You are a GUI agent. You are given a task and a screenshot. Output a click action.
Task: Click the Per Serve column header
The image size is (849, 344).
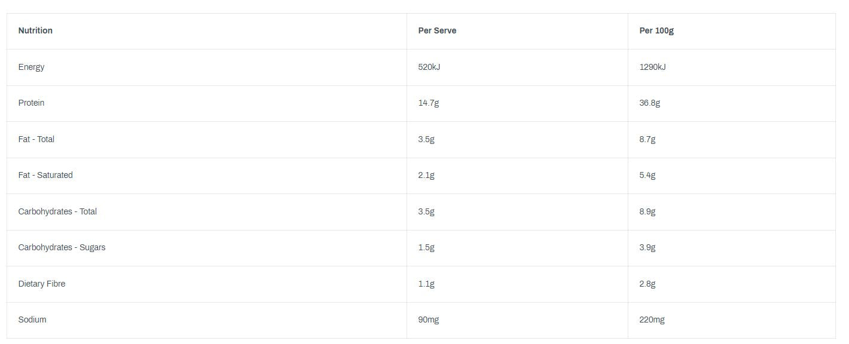coord(437,30)
